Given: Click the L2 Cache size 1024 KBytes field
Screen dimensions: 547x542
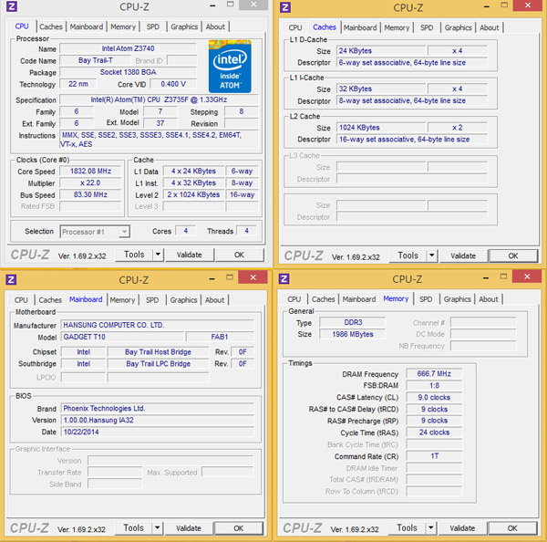Looking at the screenshot, I should click(x=381, y=128).
